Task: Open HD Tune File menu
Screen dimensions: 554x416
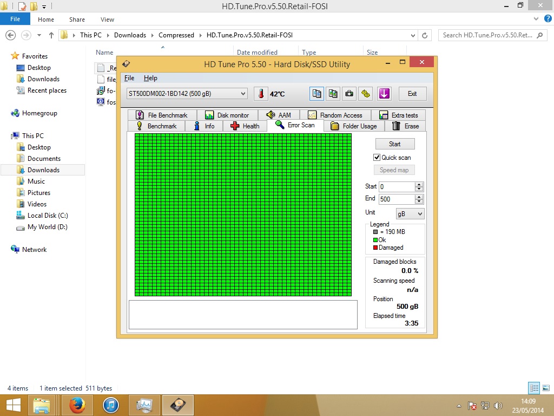Action: pyautogui.click(x=129, y=78)
